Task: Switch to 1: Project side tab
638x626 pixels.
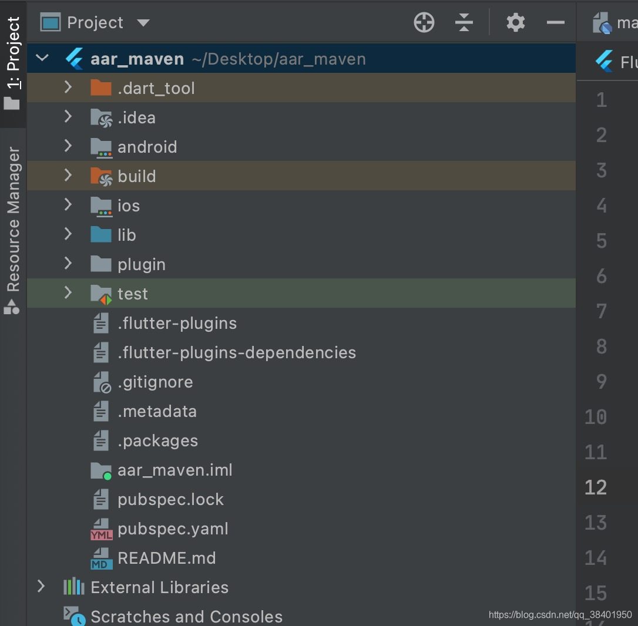Action: tap(12, 63)
